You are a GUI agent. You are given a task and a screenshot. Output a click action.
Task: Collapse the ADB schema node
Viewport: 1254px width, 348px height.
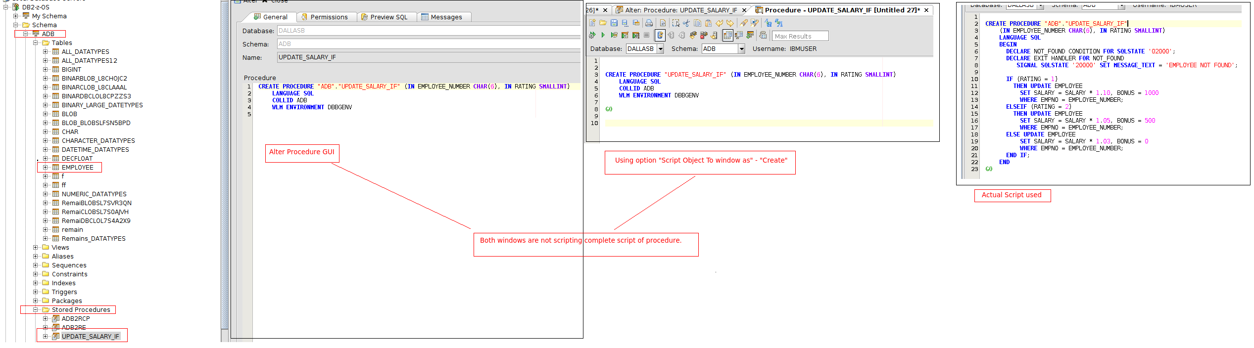(x=26, y=34)
